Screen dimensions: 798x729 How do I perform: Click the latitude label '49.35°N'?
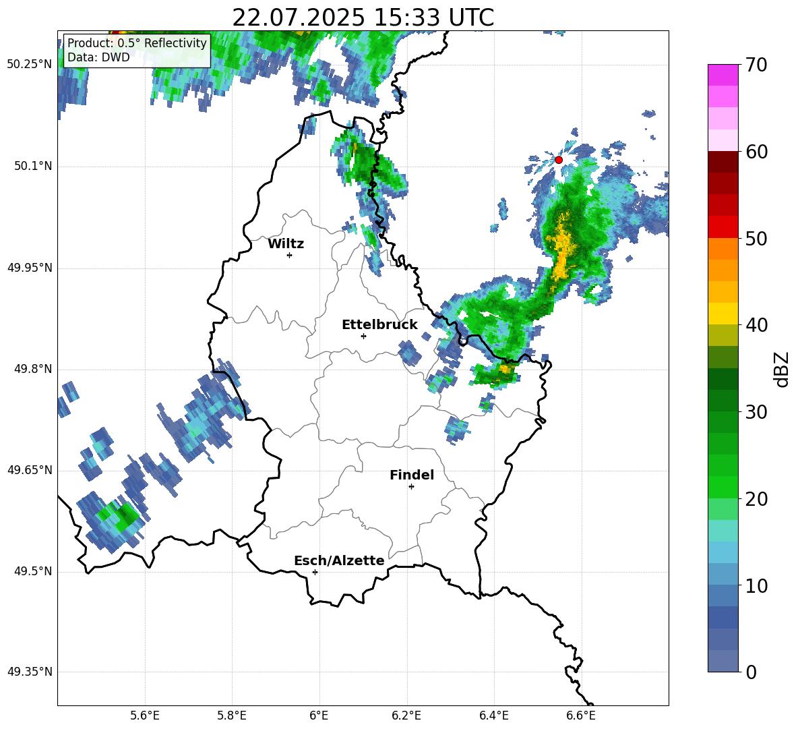30,672
